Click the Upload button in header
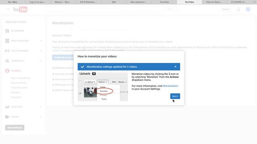Viewport: 257px width, 144px height. point(226,9)
